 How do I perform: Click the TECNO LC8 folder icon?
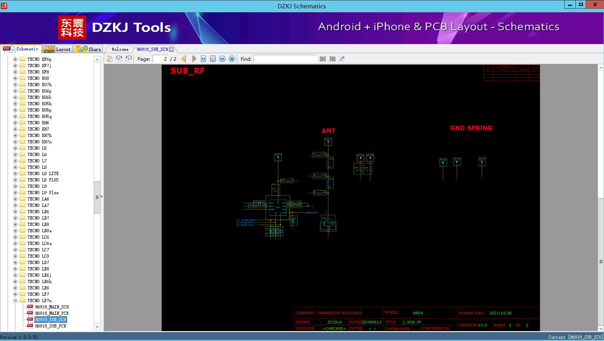(23, 256)
